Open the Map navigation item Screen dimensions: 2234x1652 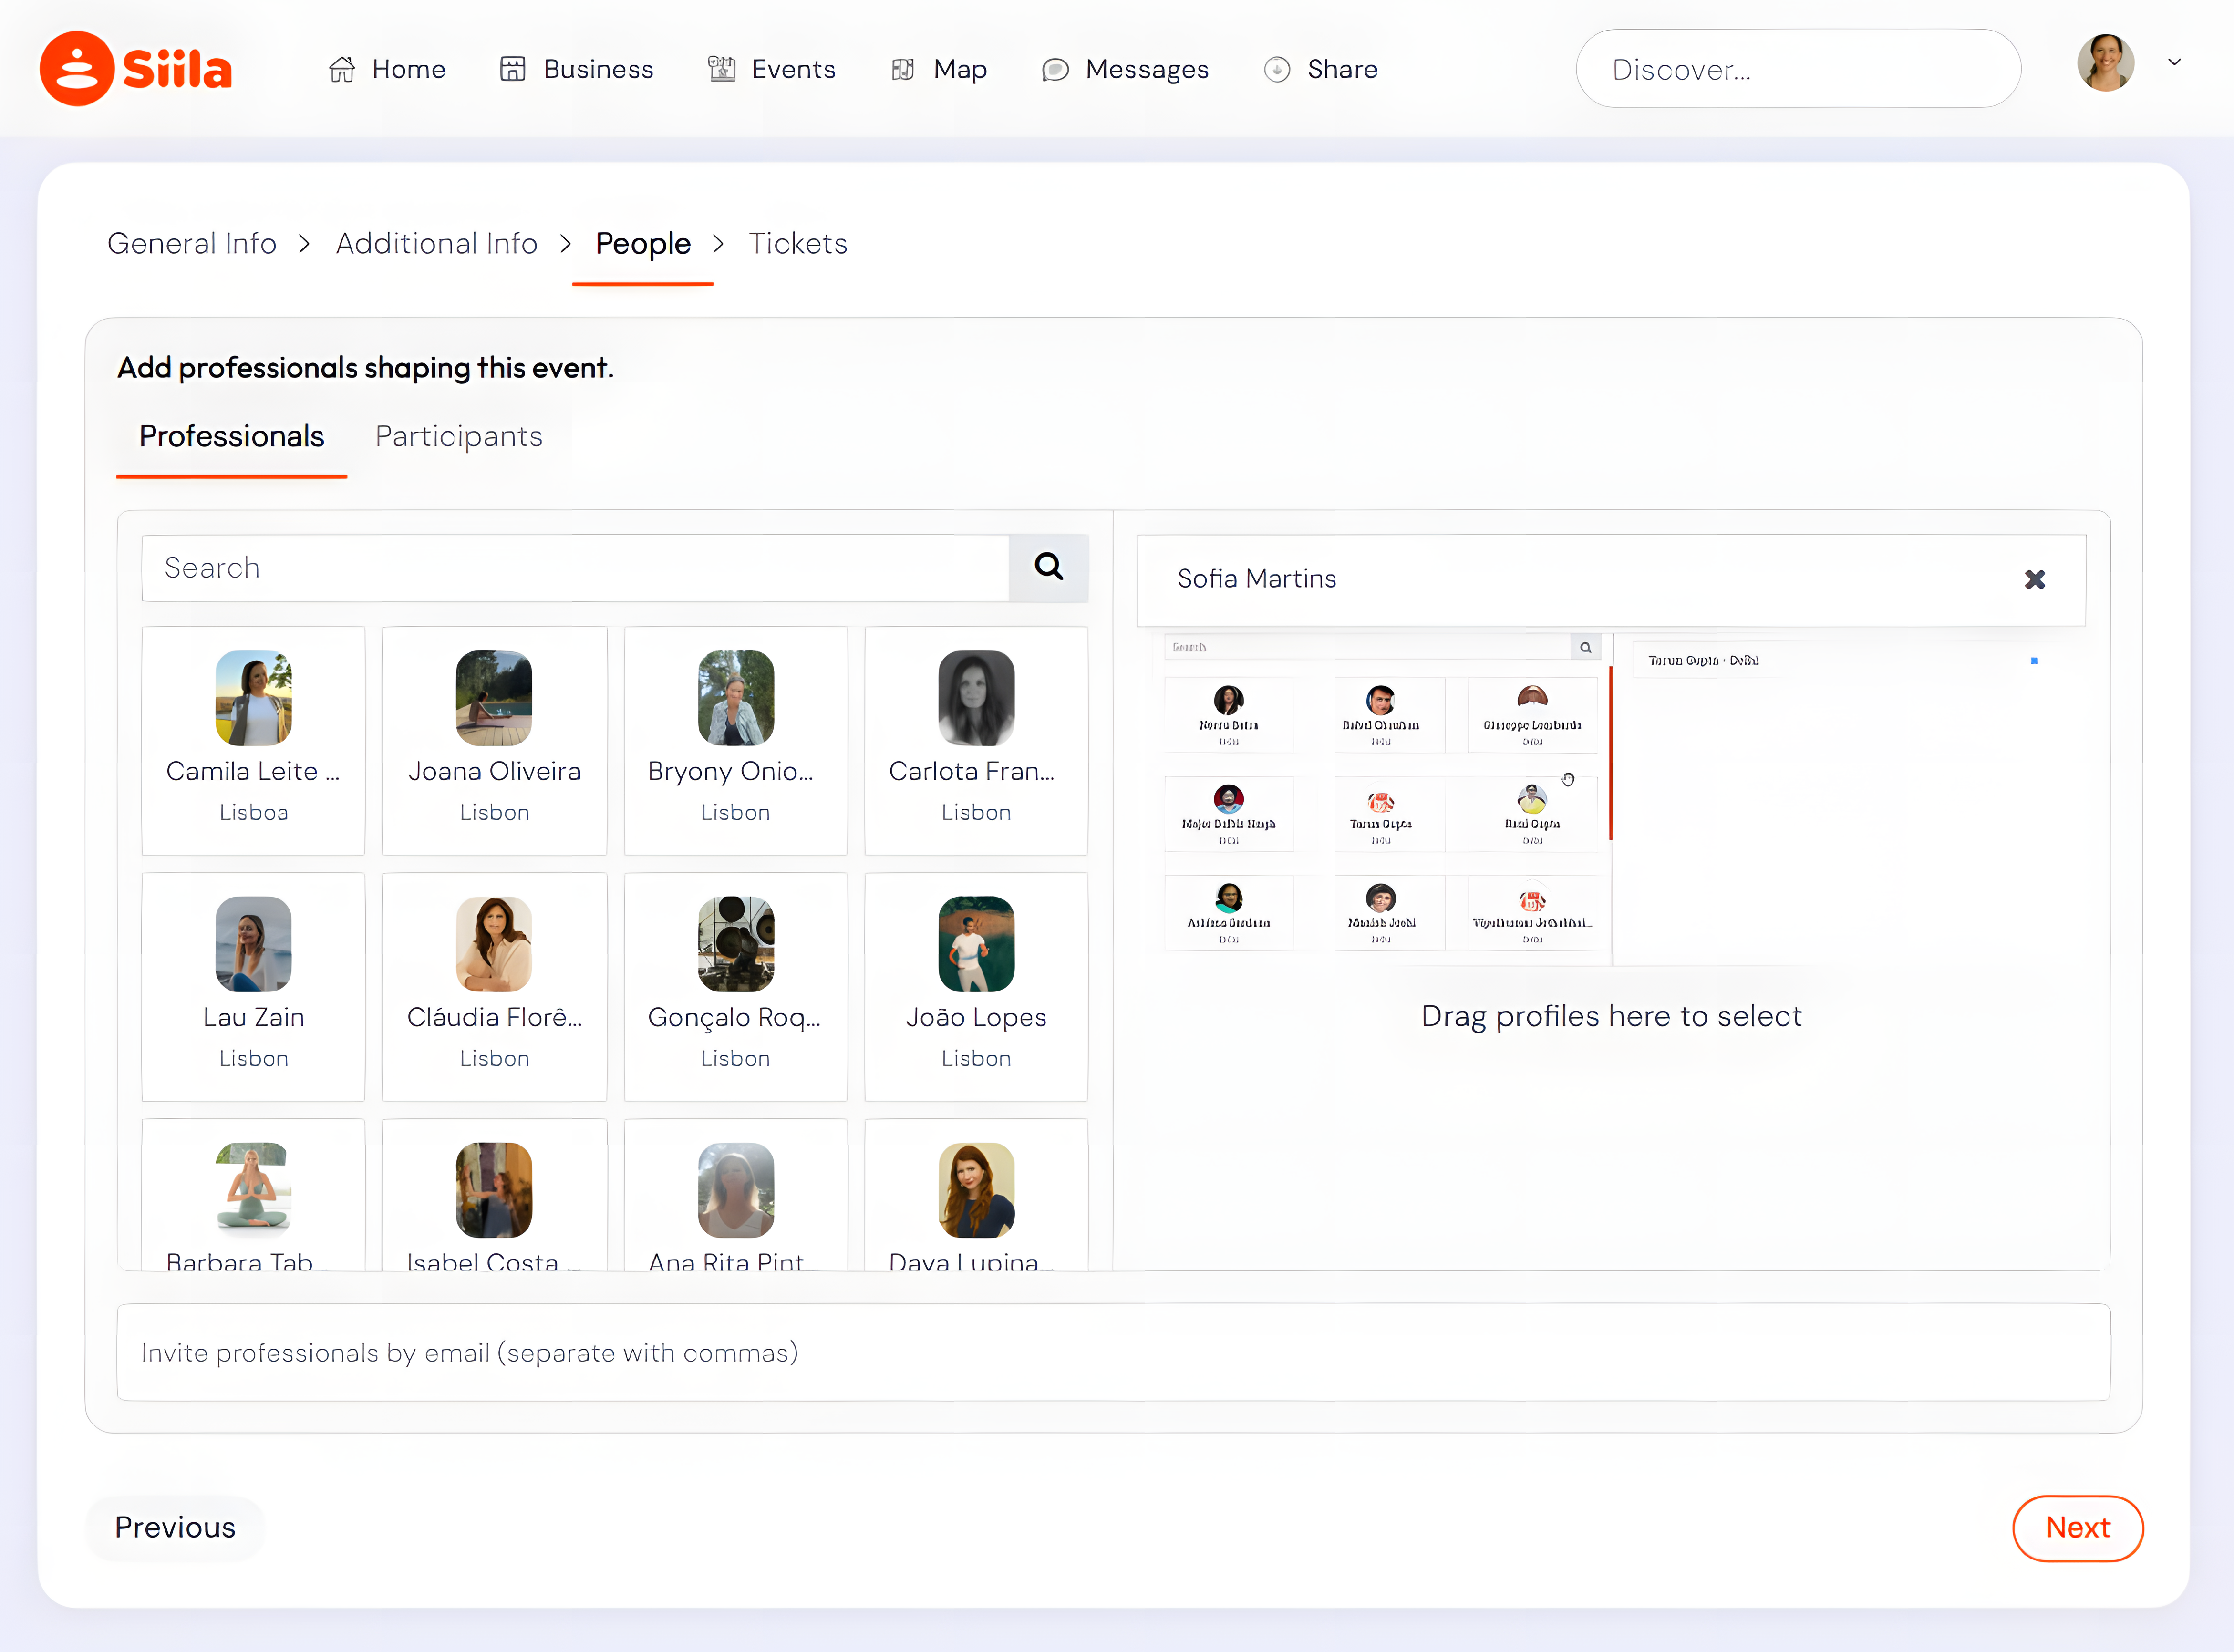coord(938,69)
